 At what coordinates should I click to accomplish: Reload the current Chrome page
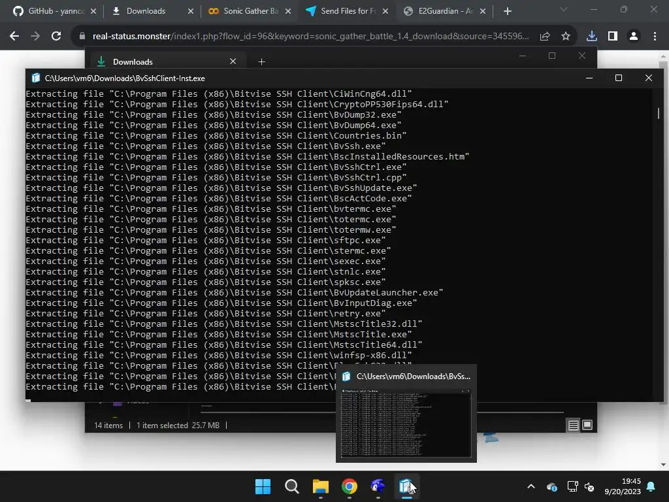[56, 37]
